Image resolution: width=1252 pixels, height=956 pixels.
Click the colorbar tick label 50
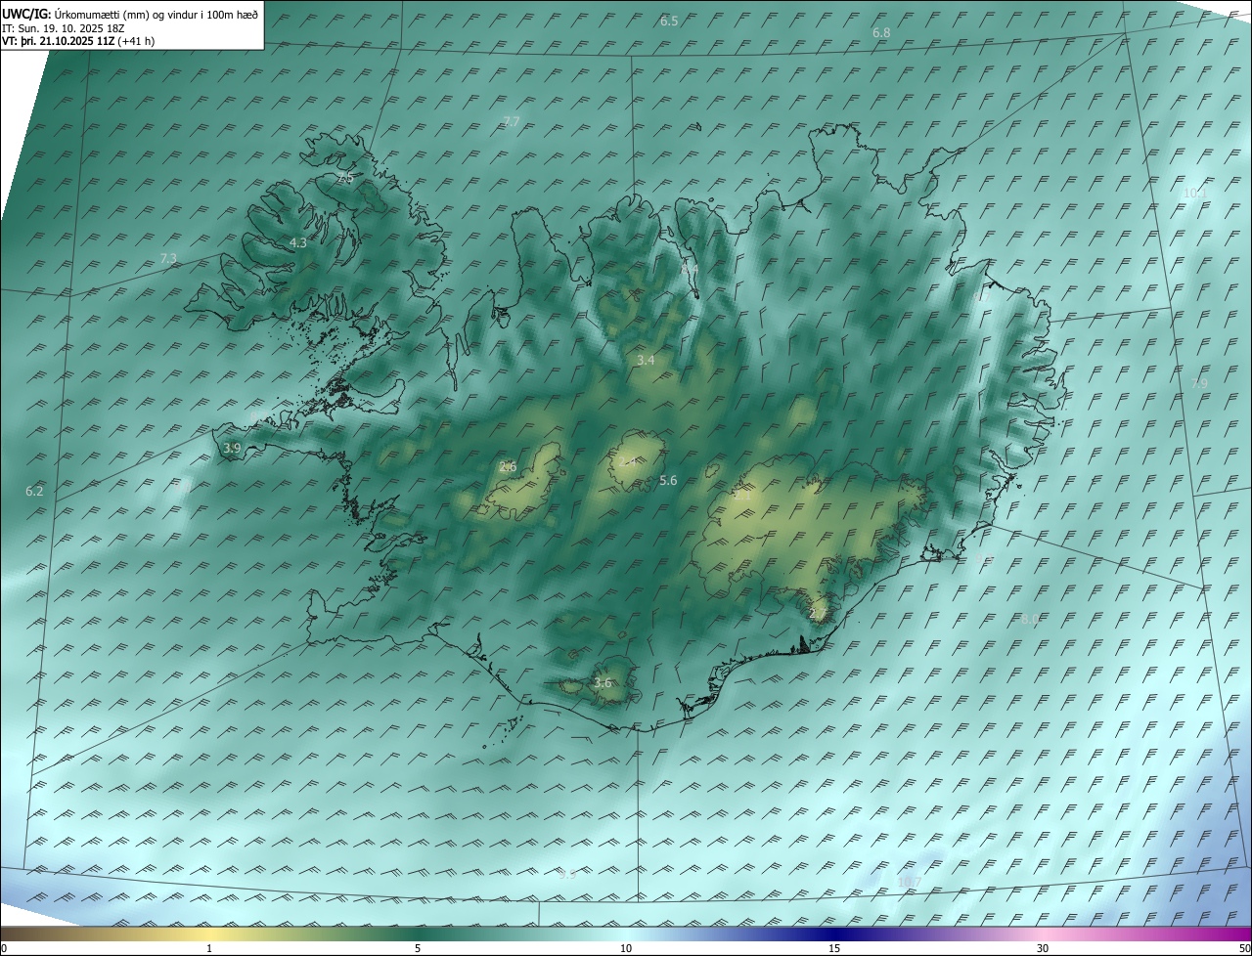click(1244, 948)
